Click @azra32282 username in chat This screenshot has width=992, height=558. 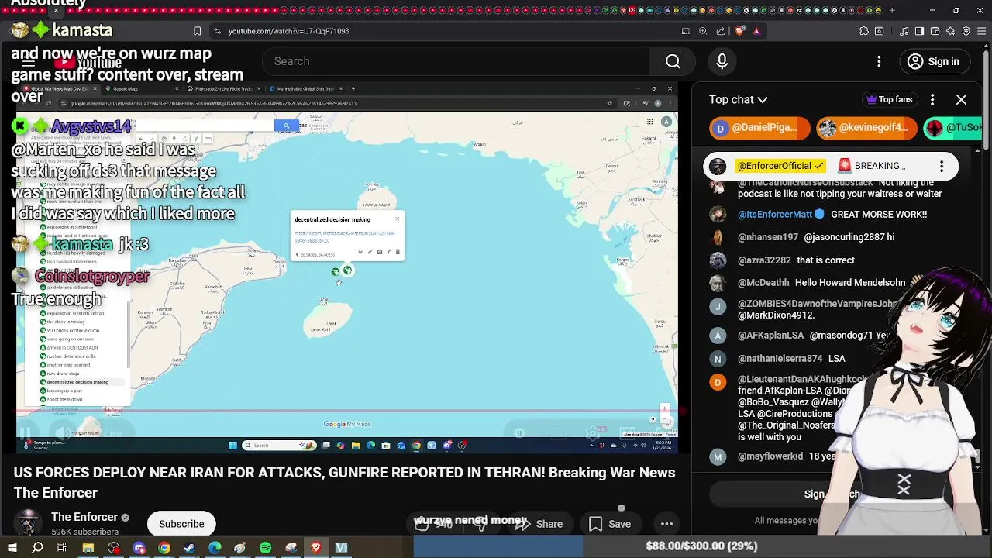(764, 260)
